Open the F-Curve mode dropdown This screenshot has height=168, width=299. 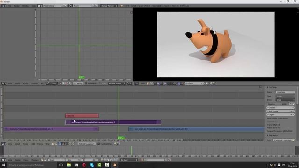pos(52,84)
